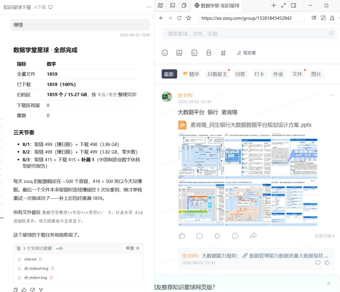Open the 图片 tab

click(316, 74)
